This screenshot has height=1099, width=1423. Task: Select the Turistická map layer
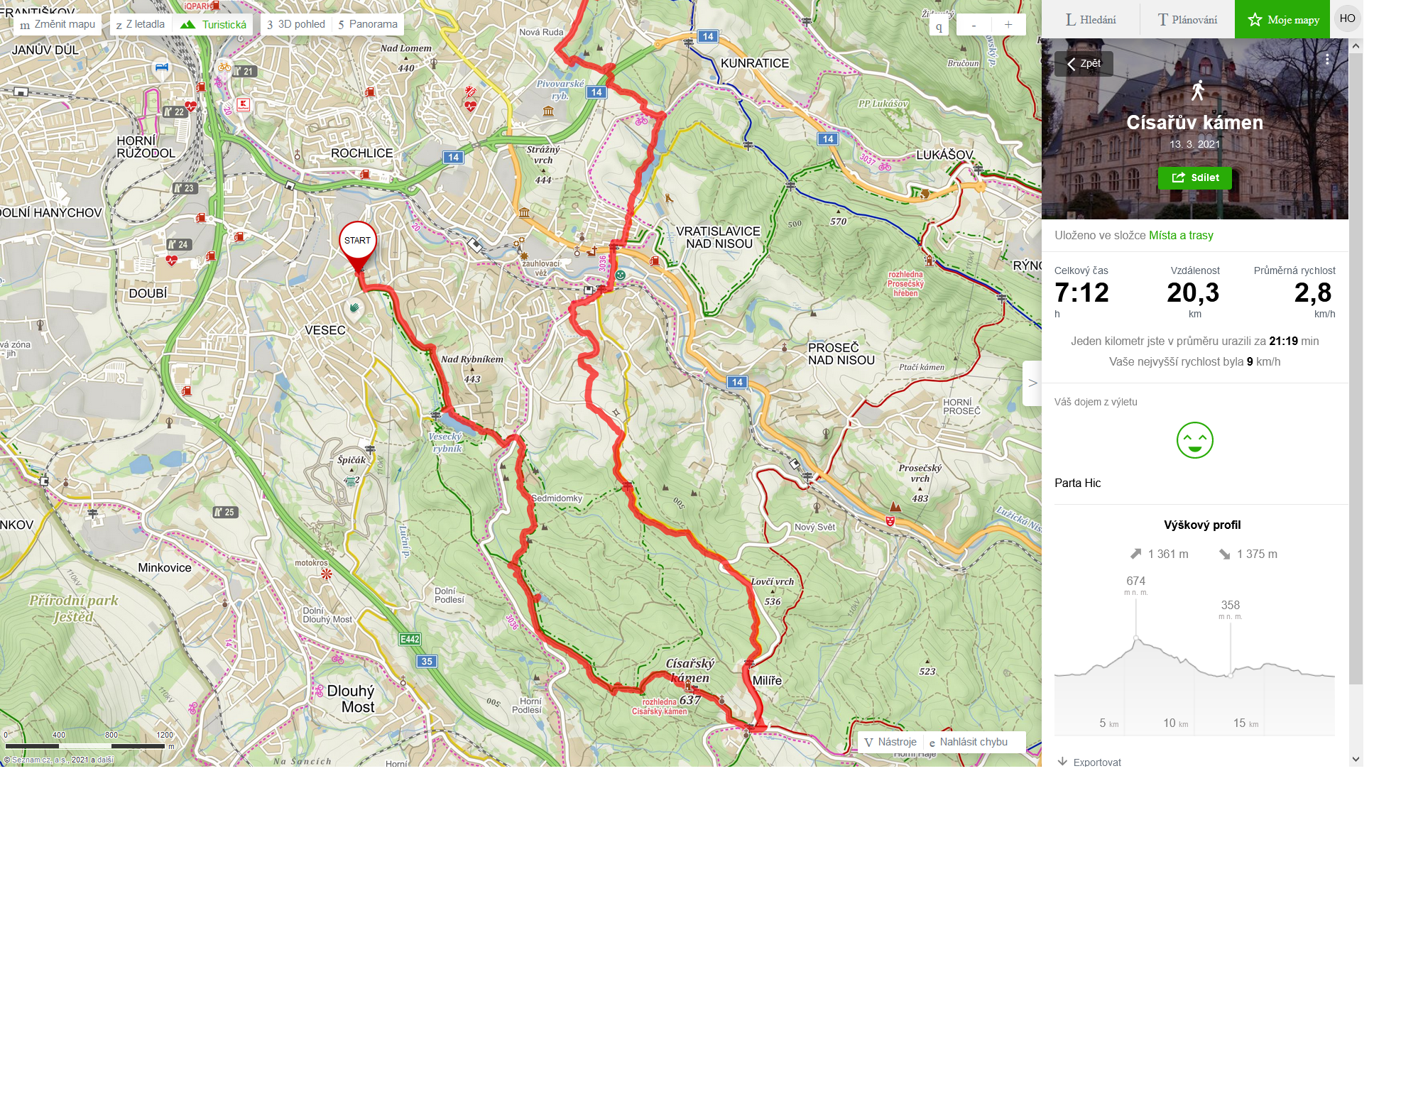[213, 24]
